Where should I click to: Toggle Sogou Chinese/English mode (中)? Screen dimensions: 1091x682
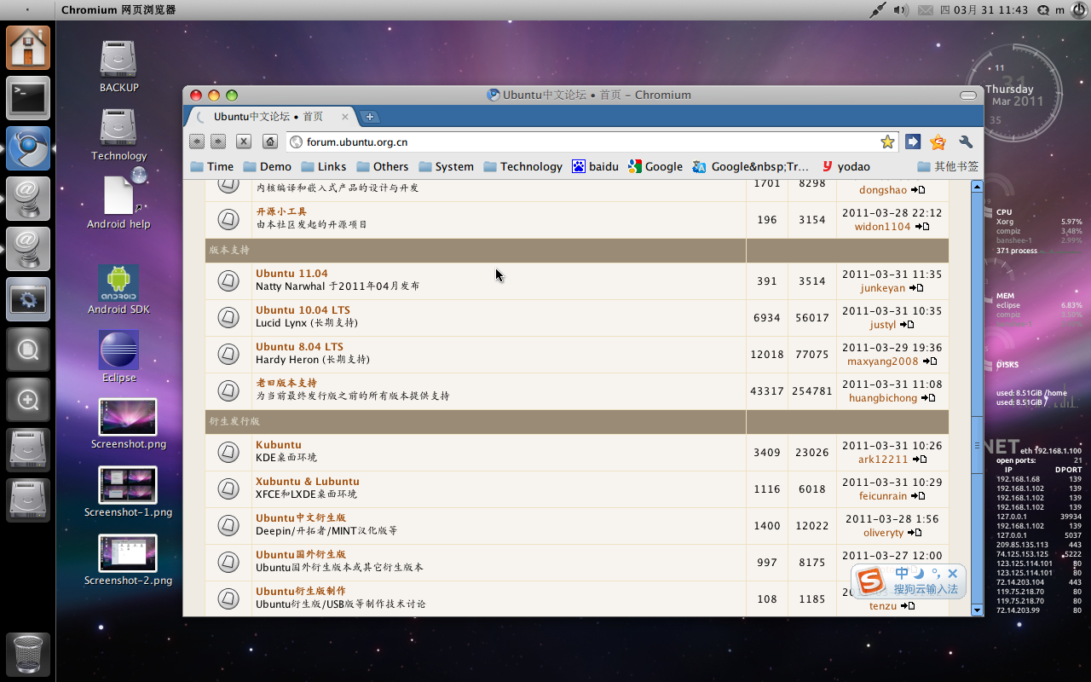coord(902,574)
